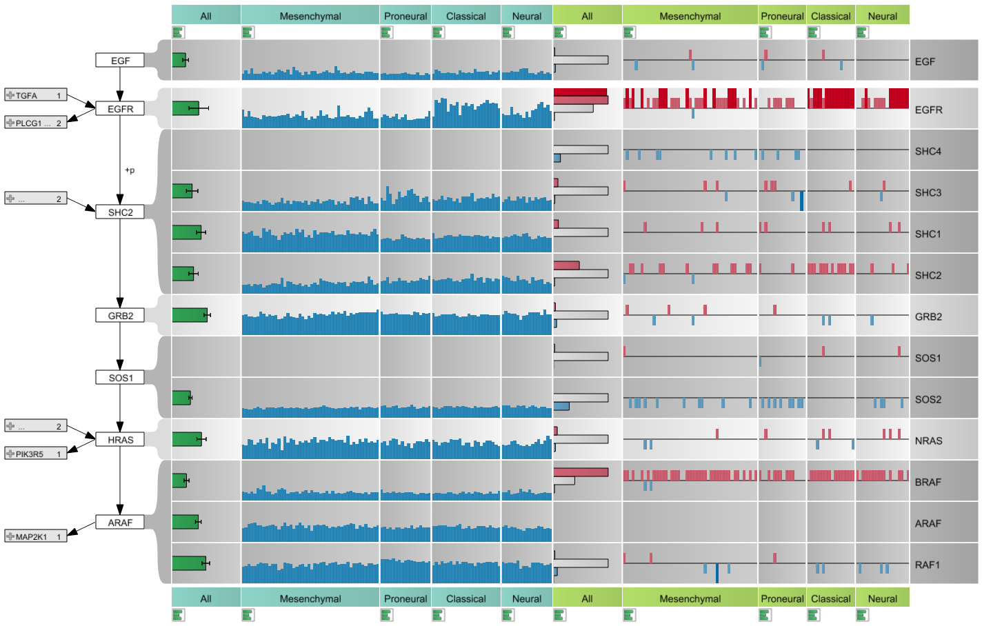Image resolution: width=982 pixels, height=626 pixels.
Task: Select the bottom teal Proneural column header
Action: coord(405,598)
